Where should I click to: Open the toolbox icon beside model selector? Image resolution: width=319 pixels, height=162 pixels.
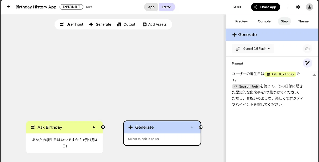(308, 49)
